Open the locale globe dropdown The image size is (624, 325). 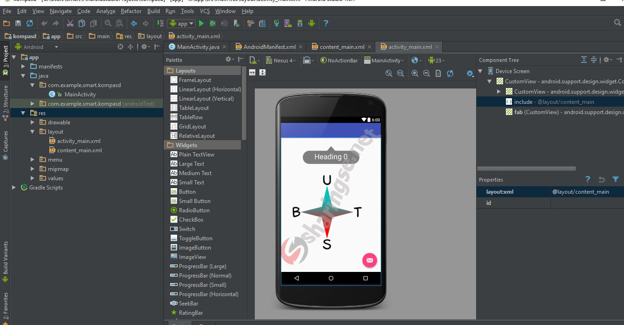(417, 60)
